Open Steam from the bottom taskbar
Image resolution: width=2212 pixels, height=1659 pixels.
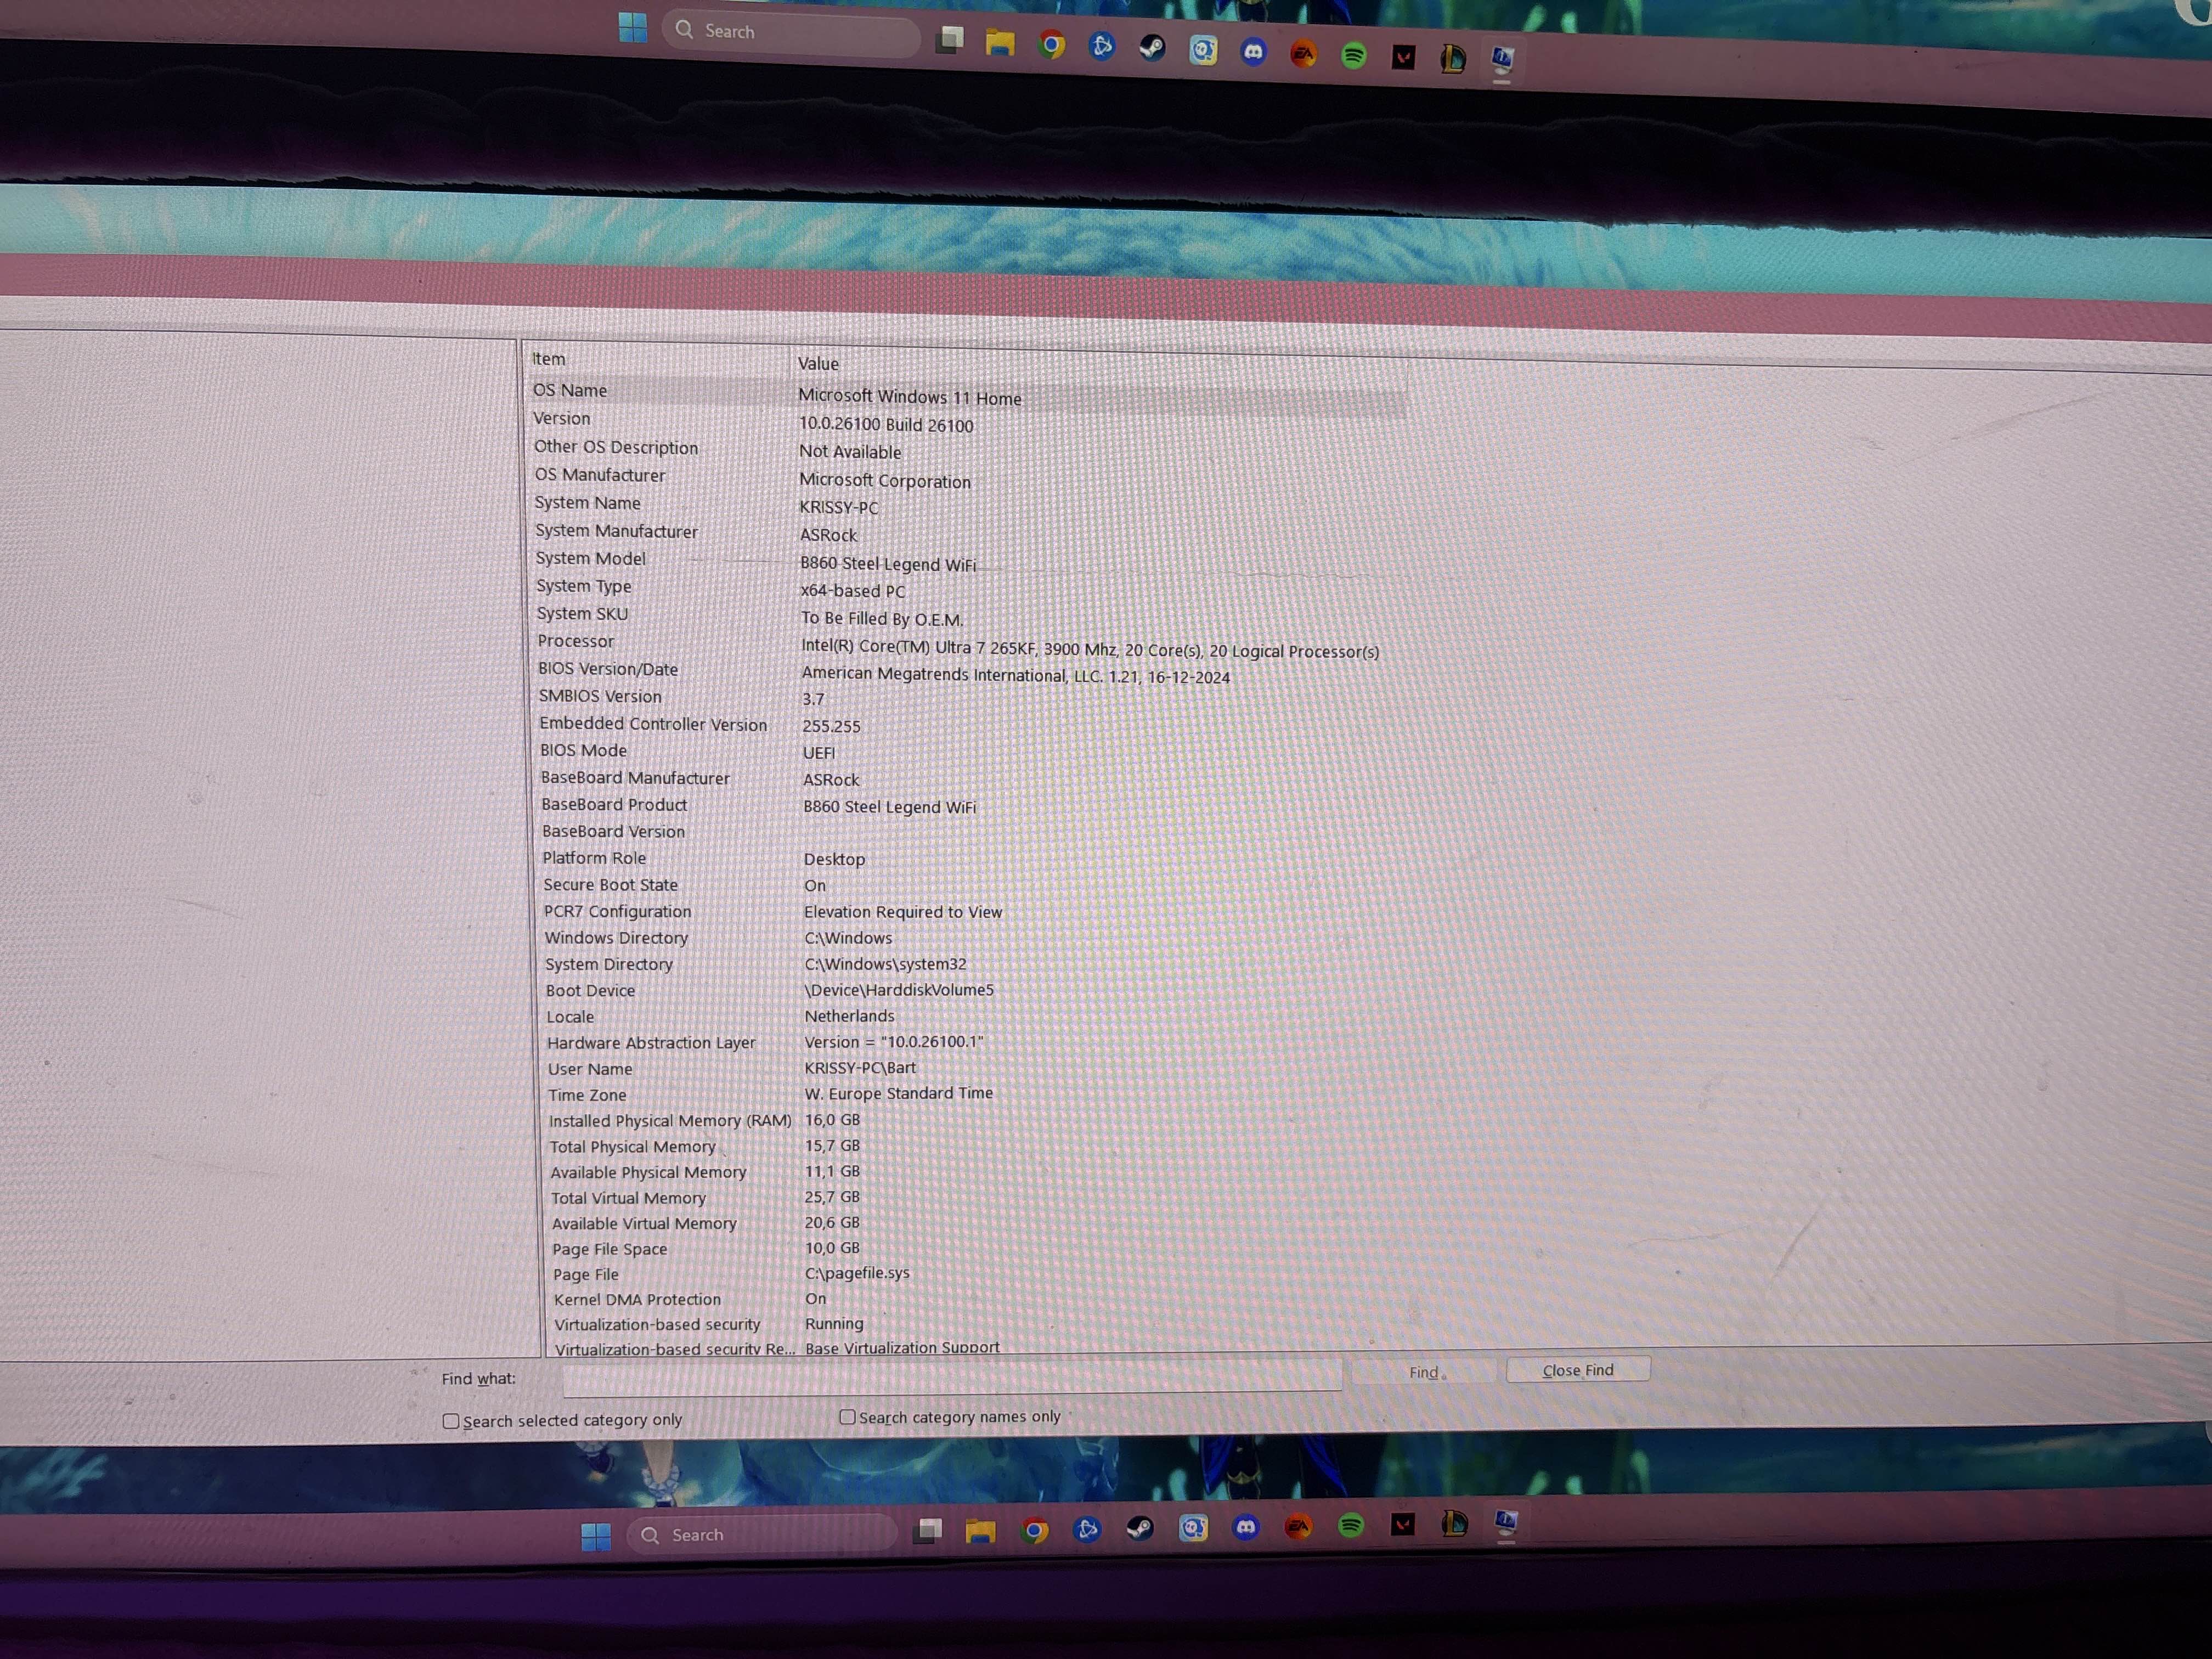tap(1140, 1528)
